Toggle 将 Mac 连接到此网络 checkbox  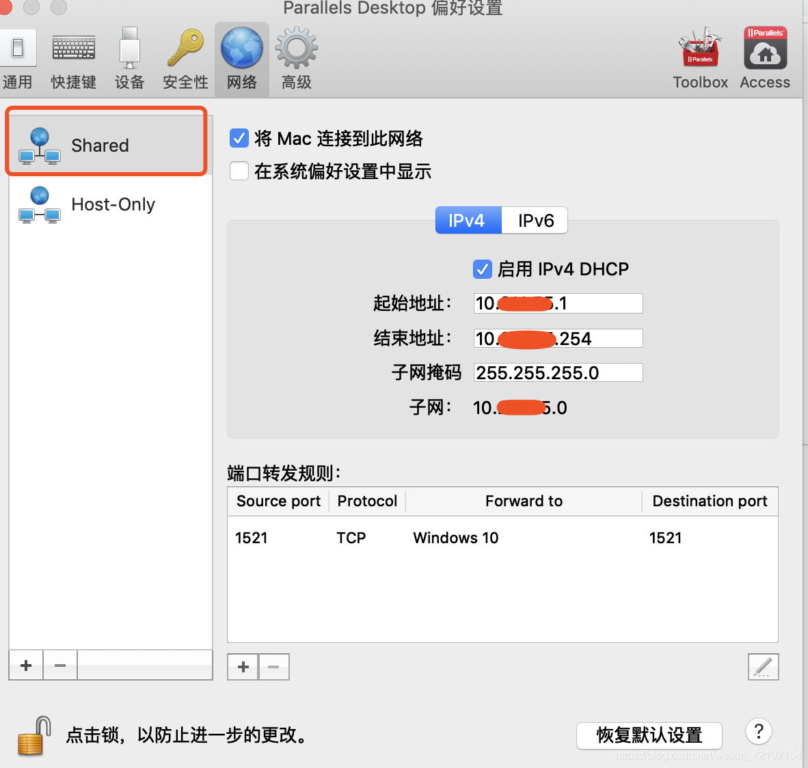(x=239, y=138)
